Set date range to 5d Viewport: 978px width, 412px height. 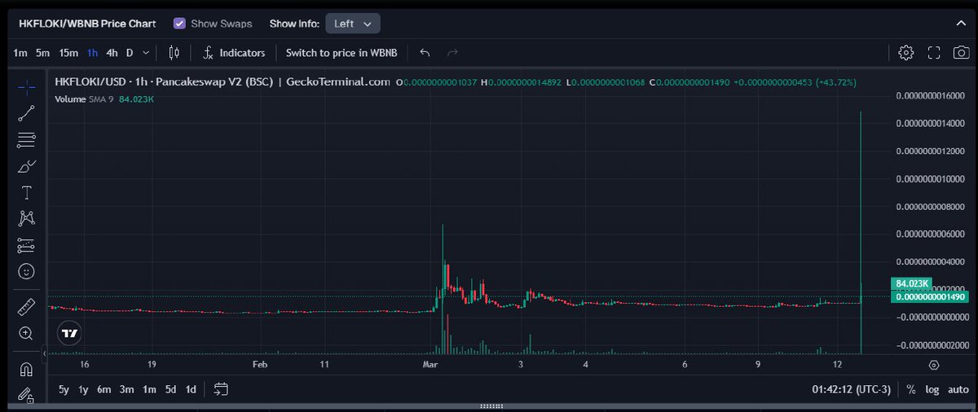tap(170, 389)
